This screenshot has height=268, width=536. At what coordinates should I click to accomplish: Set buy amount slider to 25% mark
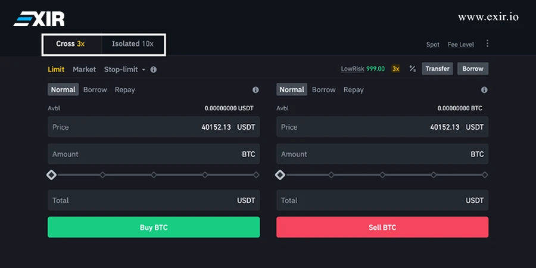coord(102,175)
